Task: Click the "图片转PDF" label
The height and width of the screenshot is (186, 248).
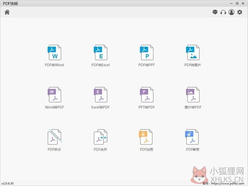Action: (x=193, y=107)
